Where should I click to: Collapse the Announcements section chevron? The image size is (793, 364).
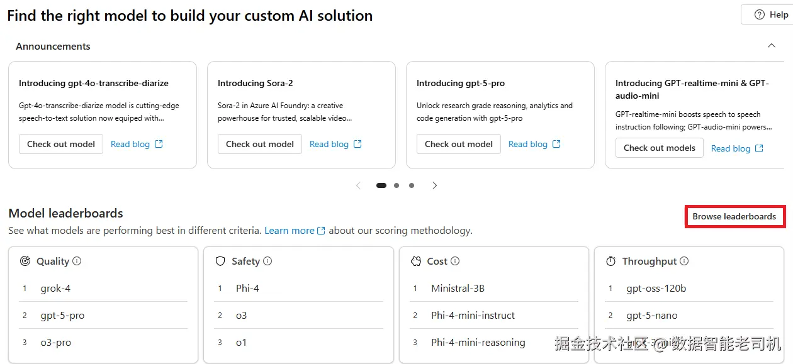tap(771, 46)
